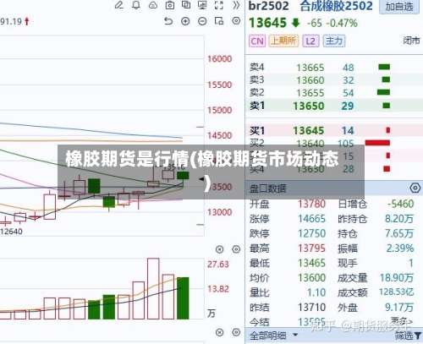Open bottom indicator panel settings icon
The width and height of the screenshot is (423, 344).
point(236,332)
